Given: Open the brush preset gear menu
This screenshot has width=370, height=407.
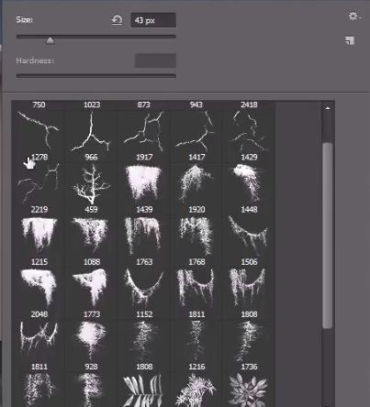Looking at the screenshot, I should 353,16.
